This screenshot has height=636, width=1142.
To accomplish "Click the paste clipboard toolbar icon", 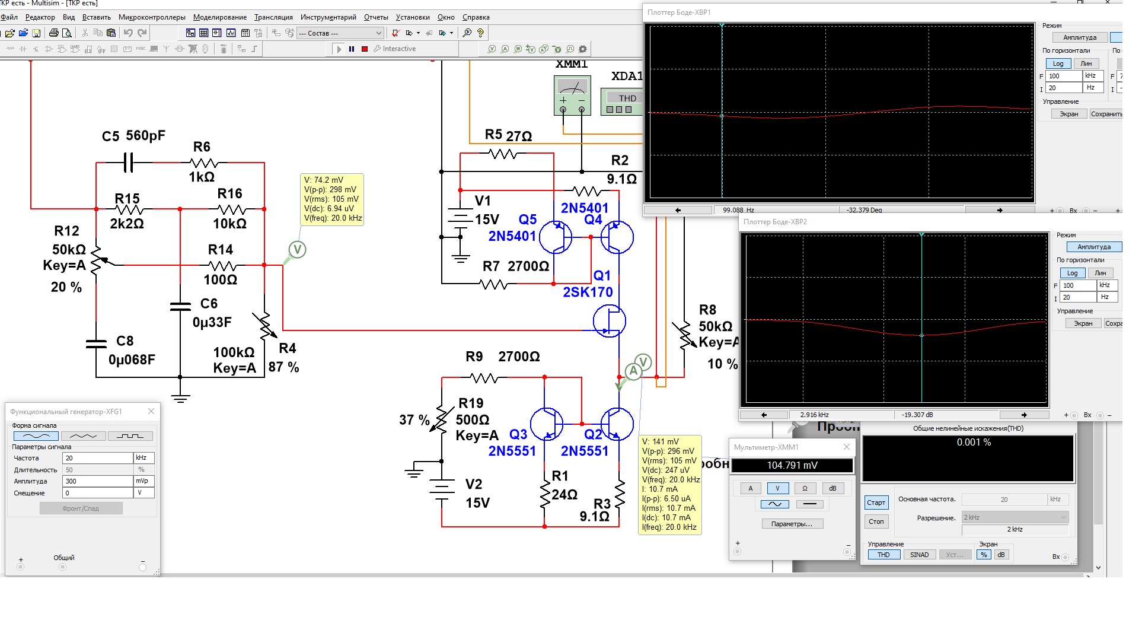I will [x=111, y=33].
